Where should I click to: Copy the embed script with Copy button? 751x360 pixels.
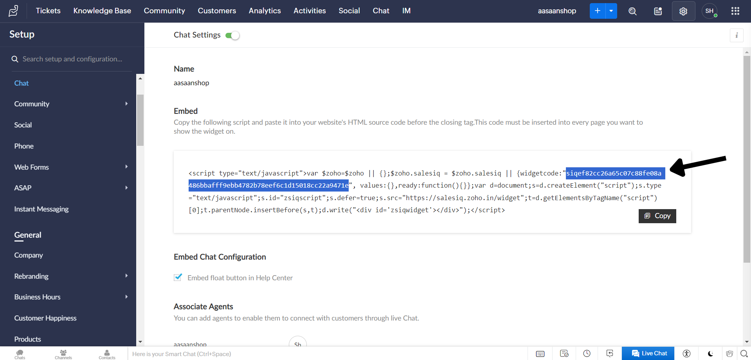point(657,216)
